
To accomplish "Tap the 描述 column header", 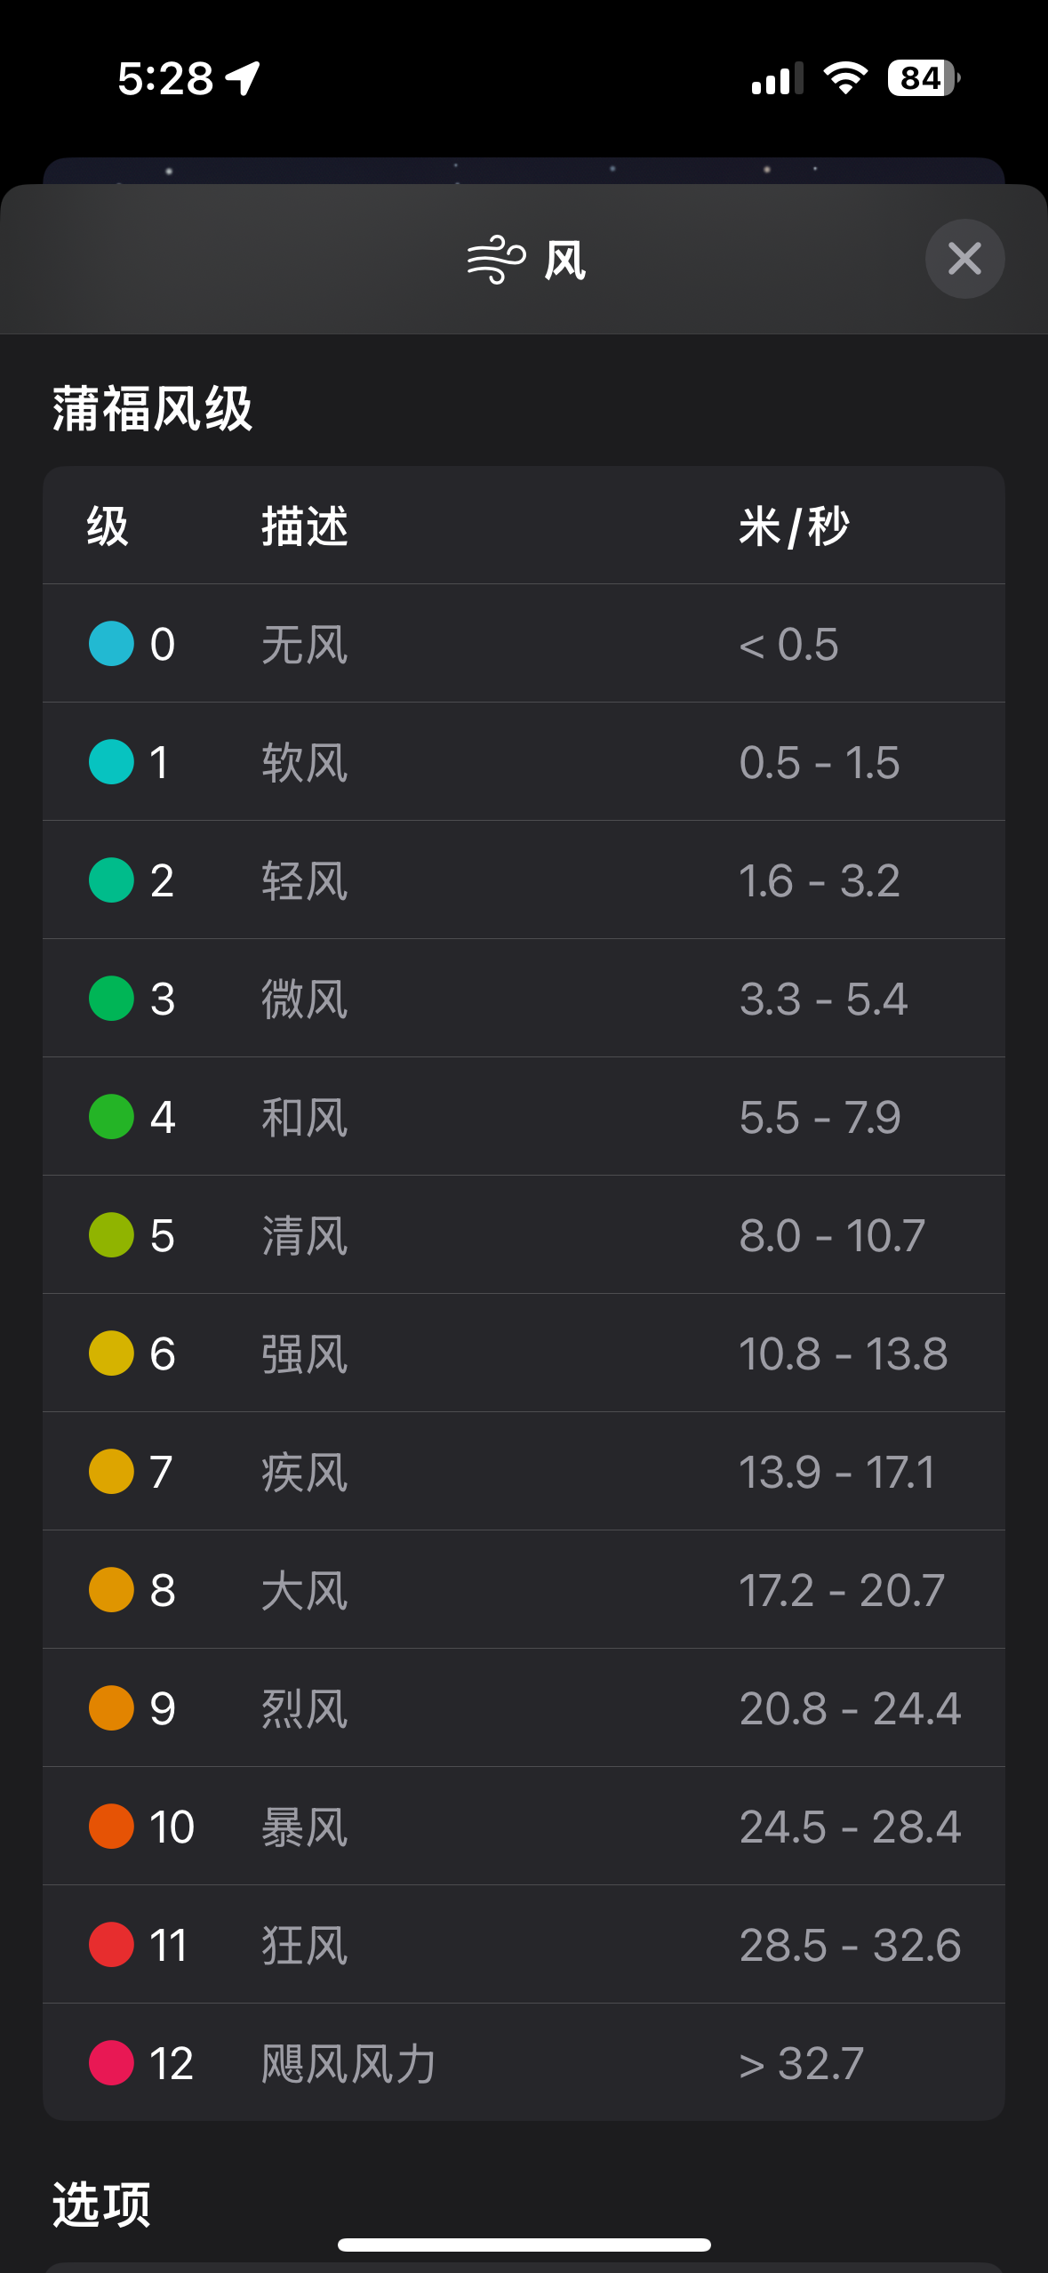I will 304,526.
